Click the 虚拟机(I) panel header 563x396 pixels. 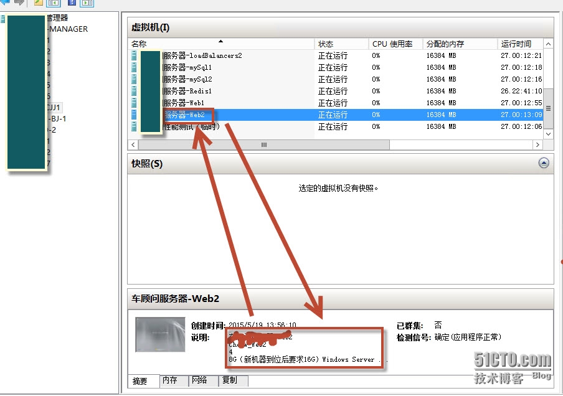[341, 27]
